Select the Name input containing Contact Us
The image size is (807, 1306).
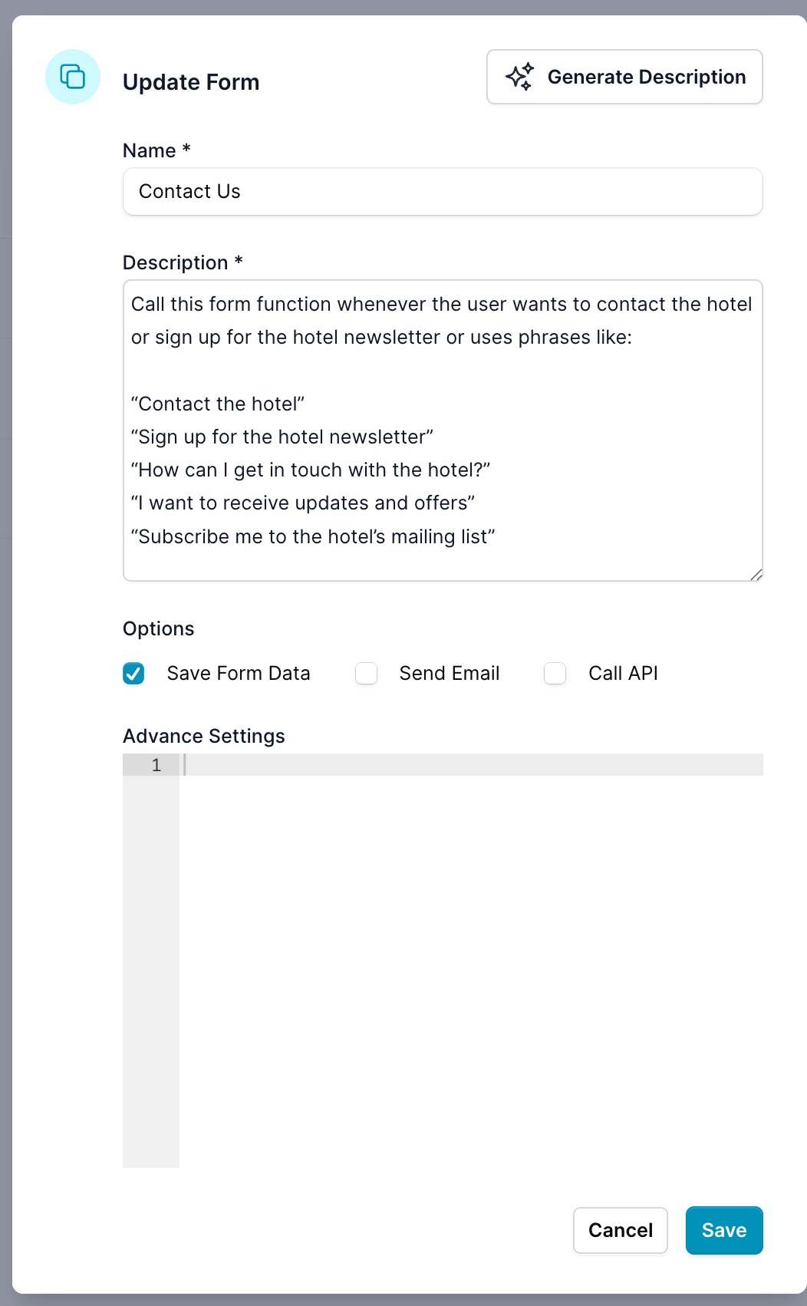[442, 191]
